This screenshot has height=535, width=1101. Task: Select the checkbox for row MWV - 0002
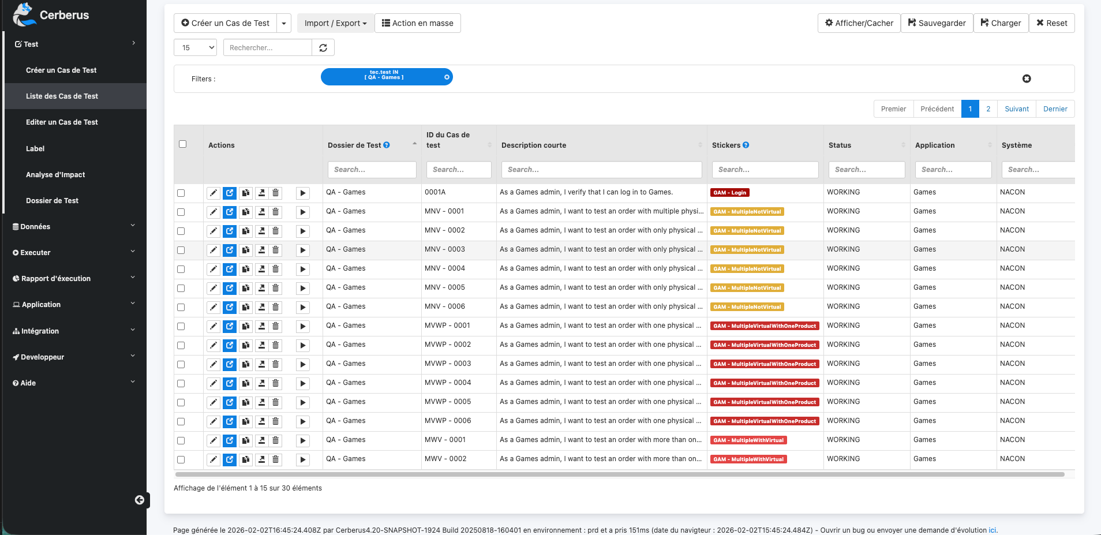[x=181, y=459]
